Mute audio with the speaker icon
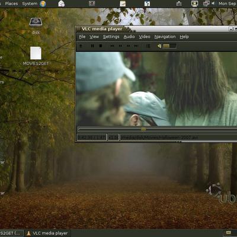The width and height of the screenshot is (237, 237). (159, 46)
